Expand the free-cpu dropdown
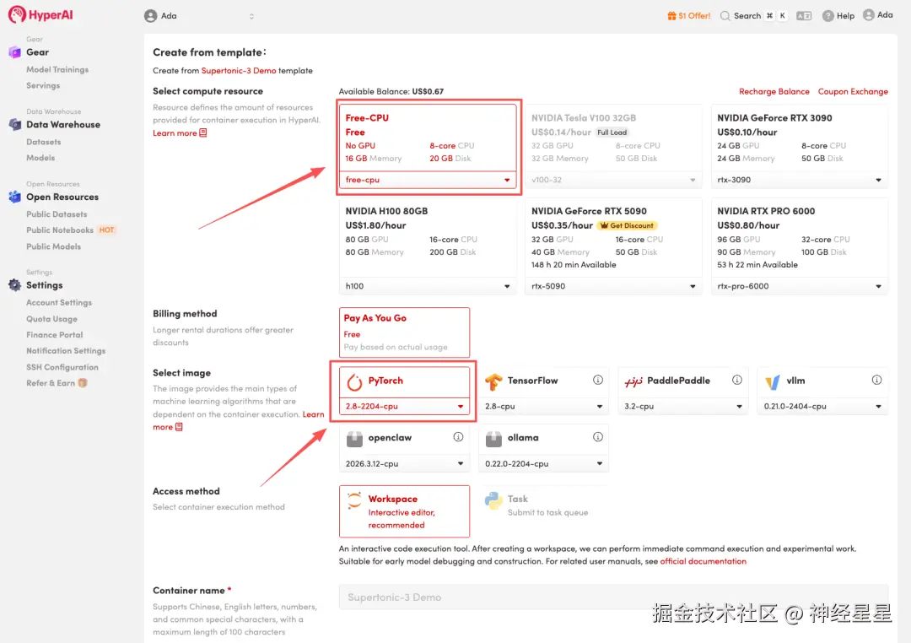Screen dimensions: 911x643 click(428, 180)
